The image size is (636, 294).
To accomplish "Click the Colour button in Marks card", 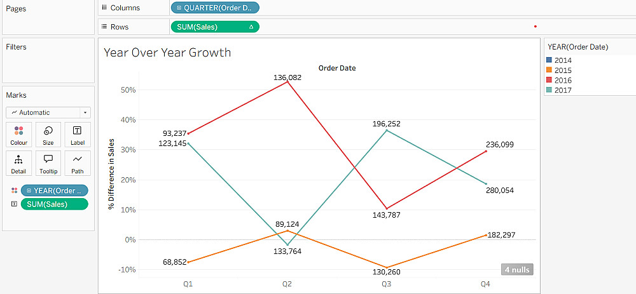I will [18, 134].
